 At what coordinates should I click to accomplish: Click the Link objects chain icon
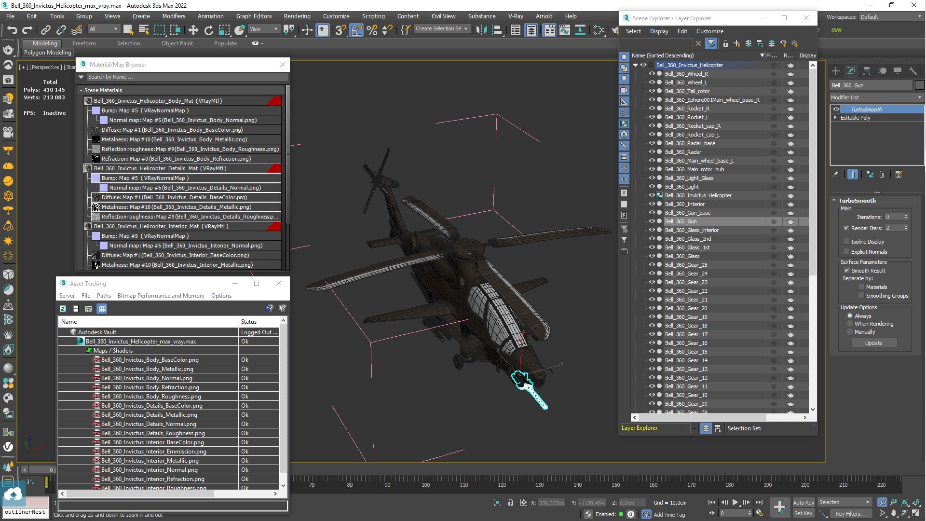point(45,30)
